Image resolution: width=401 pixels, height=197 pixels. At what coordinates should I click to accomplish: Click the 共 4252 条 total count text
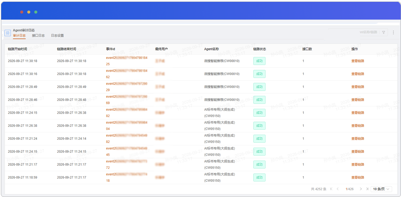(x=319, y=189)
